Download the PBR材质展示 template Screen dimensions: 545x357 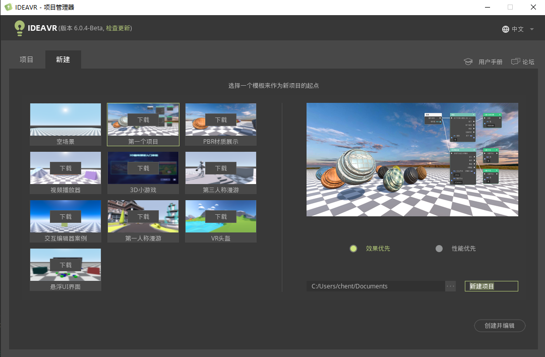pyautogui.click(x=221, y=120)
